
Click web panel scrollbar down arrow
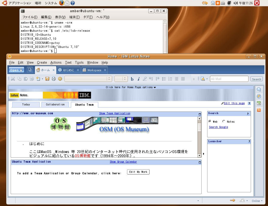[199, 155]
